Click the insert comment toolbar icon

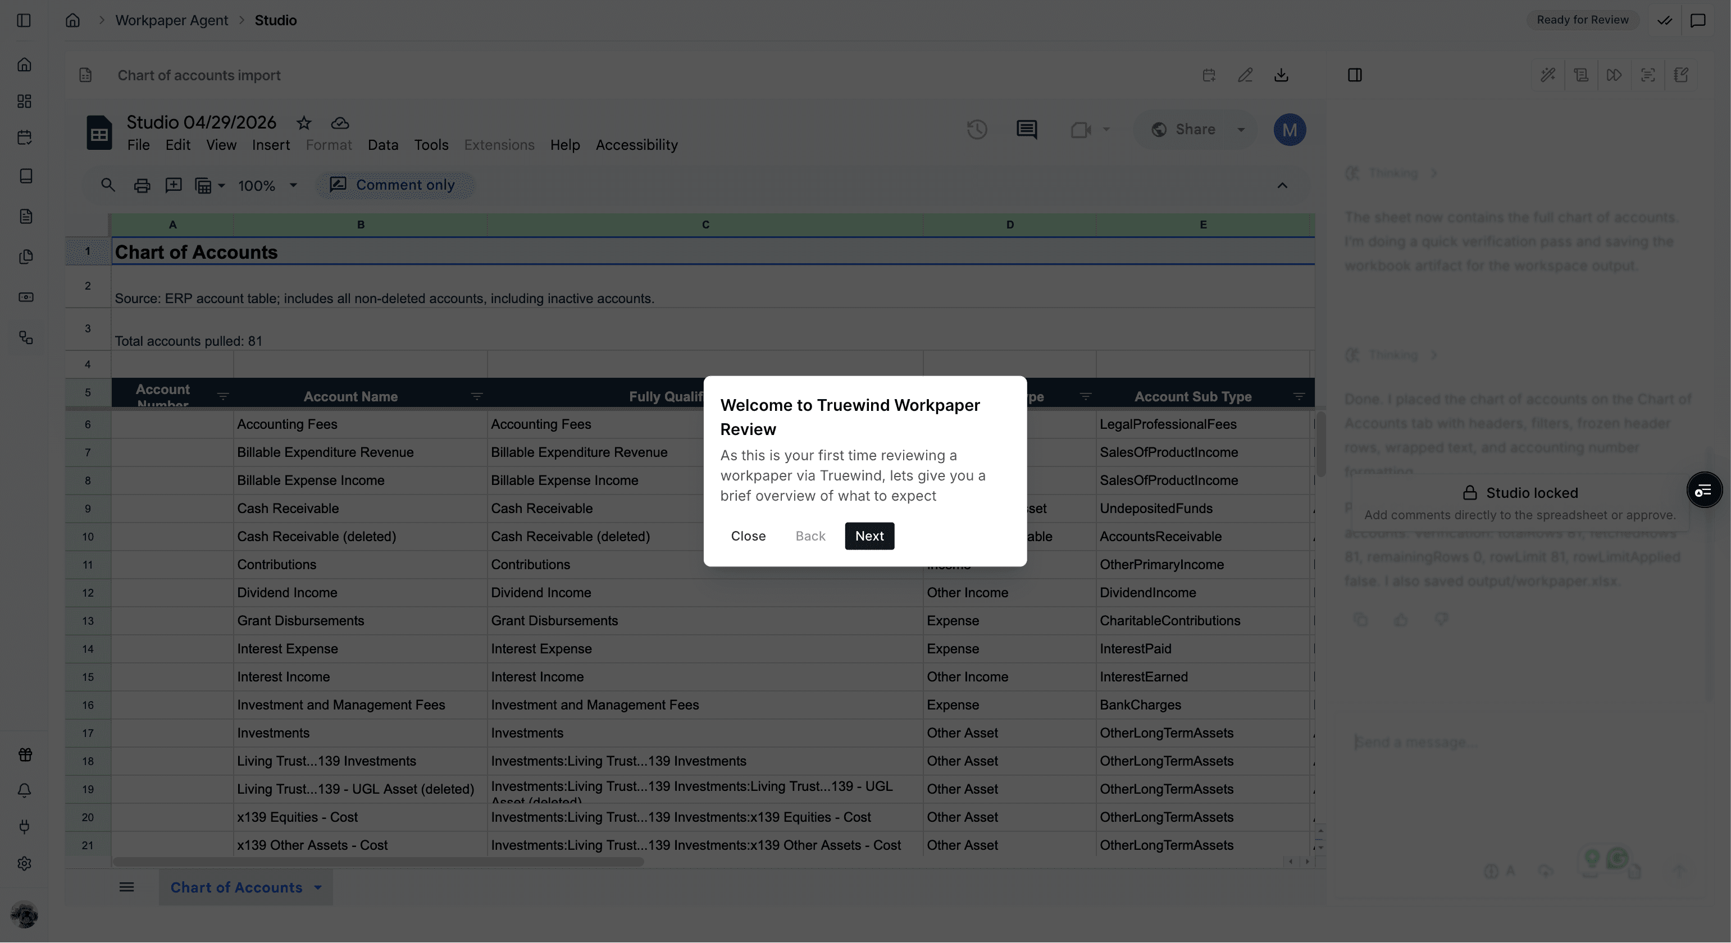[x=174, y=185]
